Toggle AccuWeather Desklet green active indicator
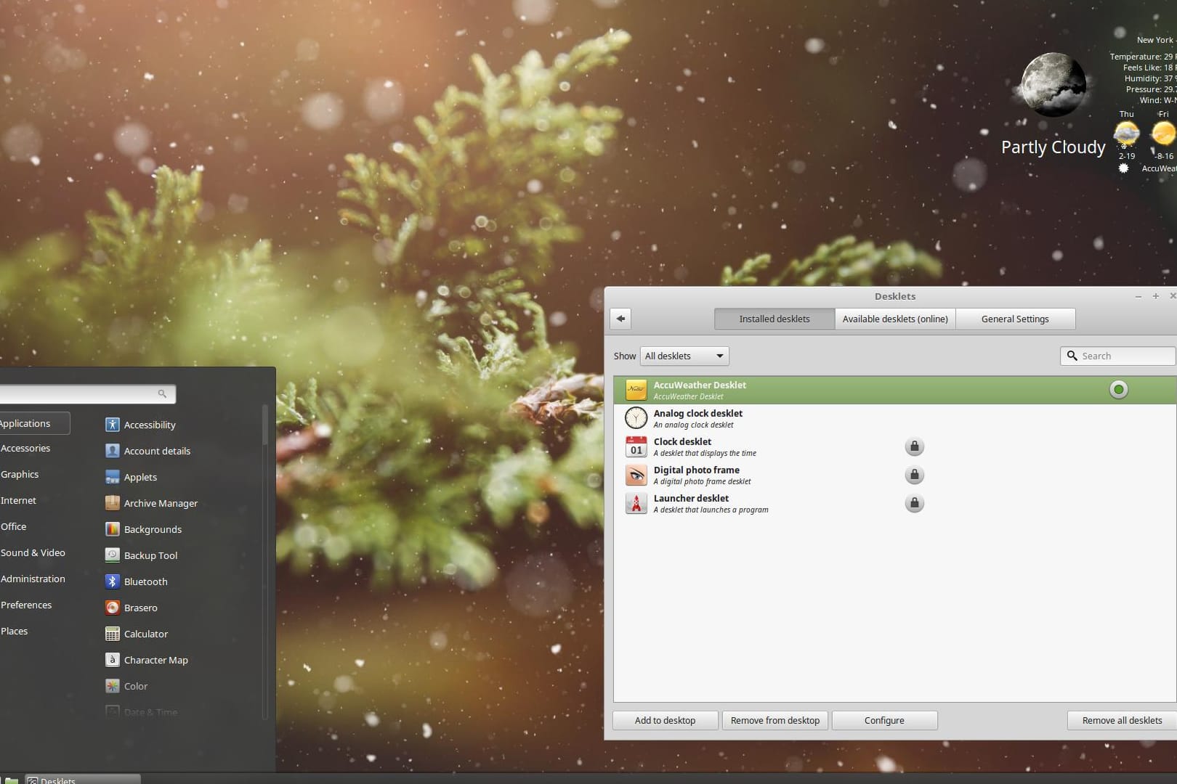Viewport: 1177px width, 784px height. pyautogui.click(x=1118, y=390)
